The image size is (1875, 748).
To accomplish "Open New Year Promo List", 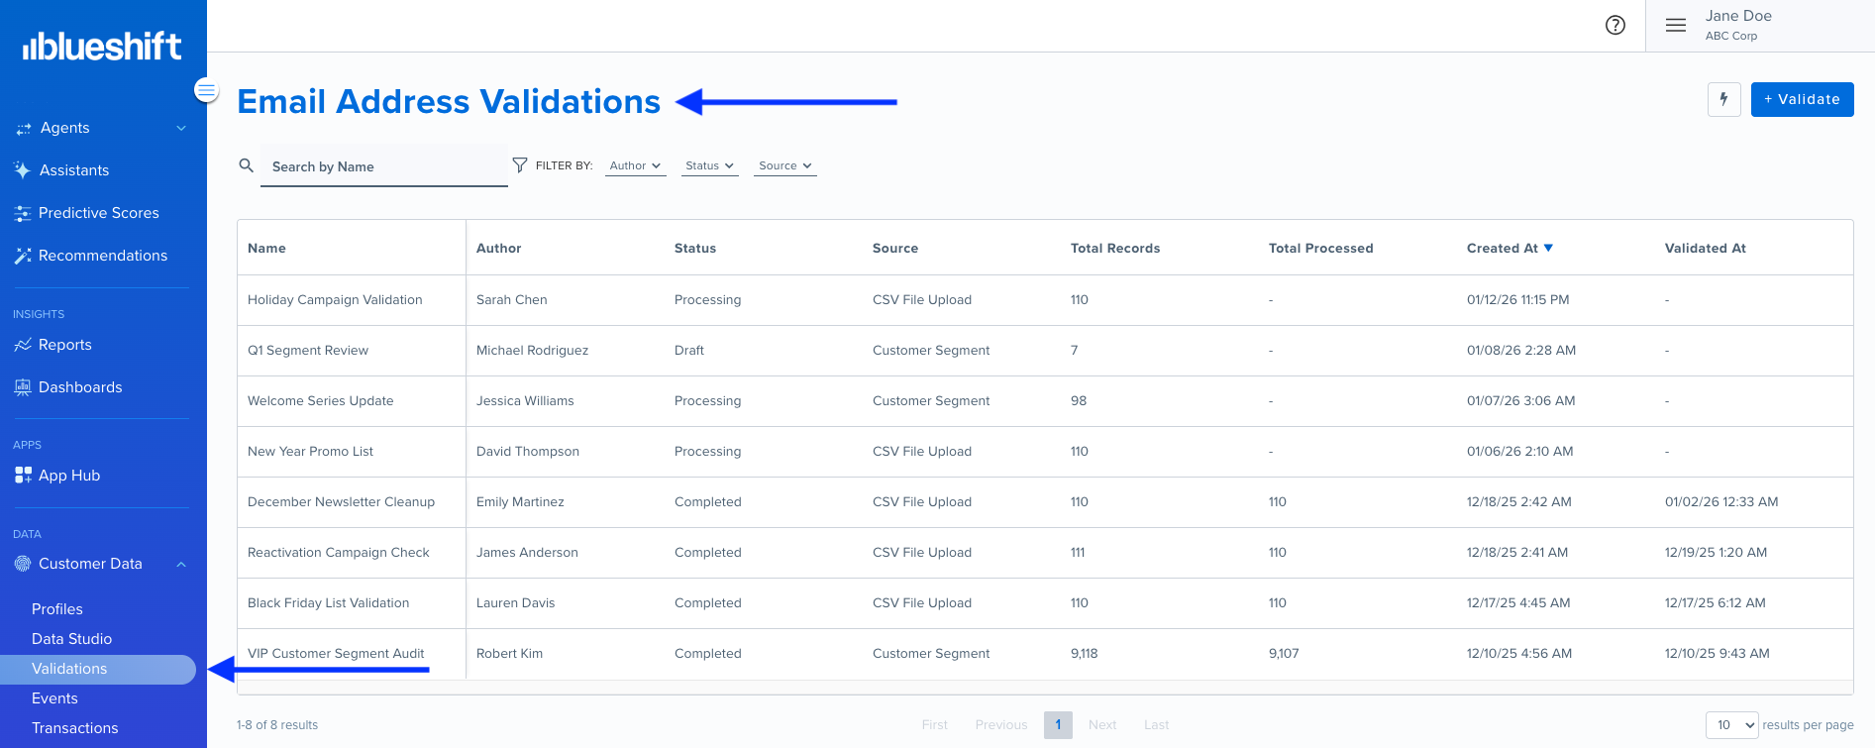I will 310,452.
